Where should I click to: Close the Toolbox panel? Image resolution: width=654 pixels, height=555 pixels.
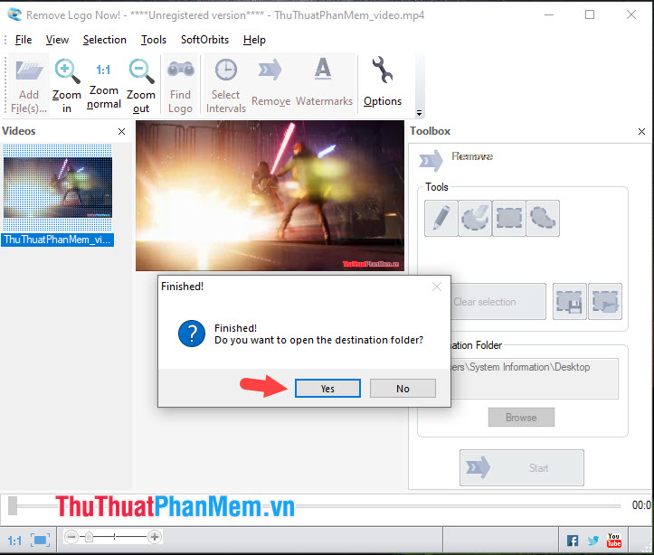coord(641,132)
